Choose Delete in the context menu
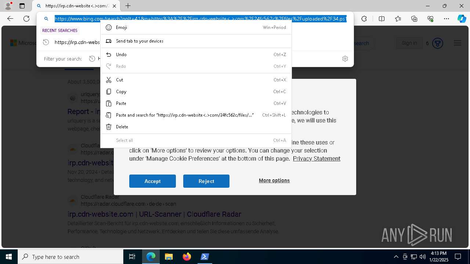This screenshot has height=264, width=470. 196,127
